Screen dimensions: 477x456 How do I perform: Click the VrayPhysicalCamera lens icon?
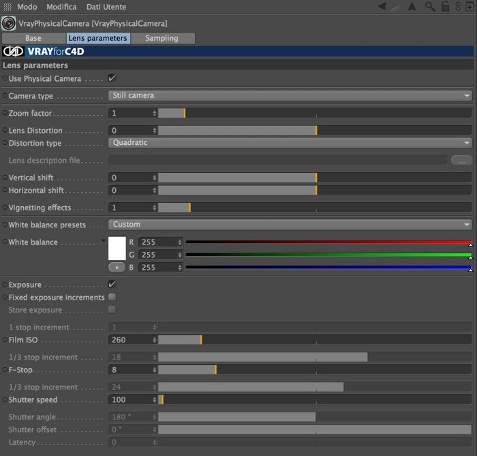[8, 23]
